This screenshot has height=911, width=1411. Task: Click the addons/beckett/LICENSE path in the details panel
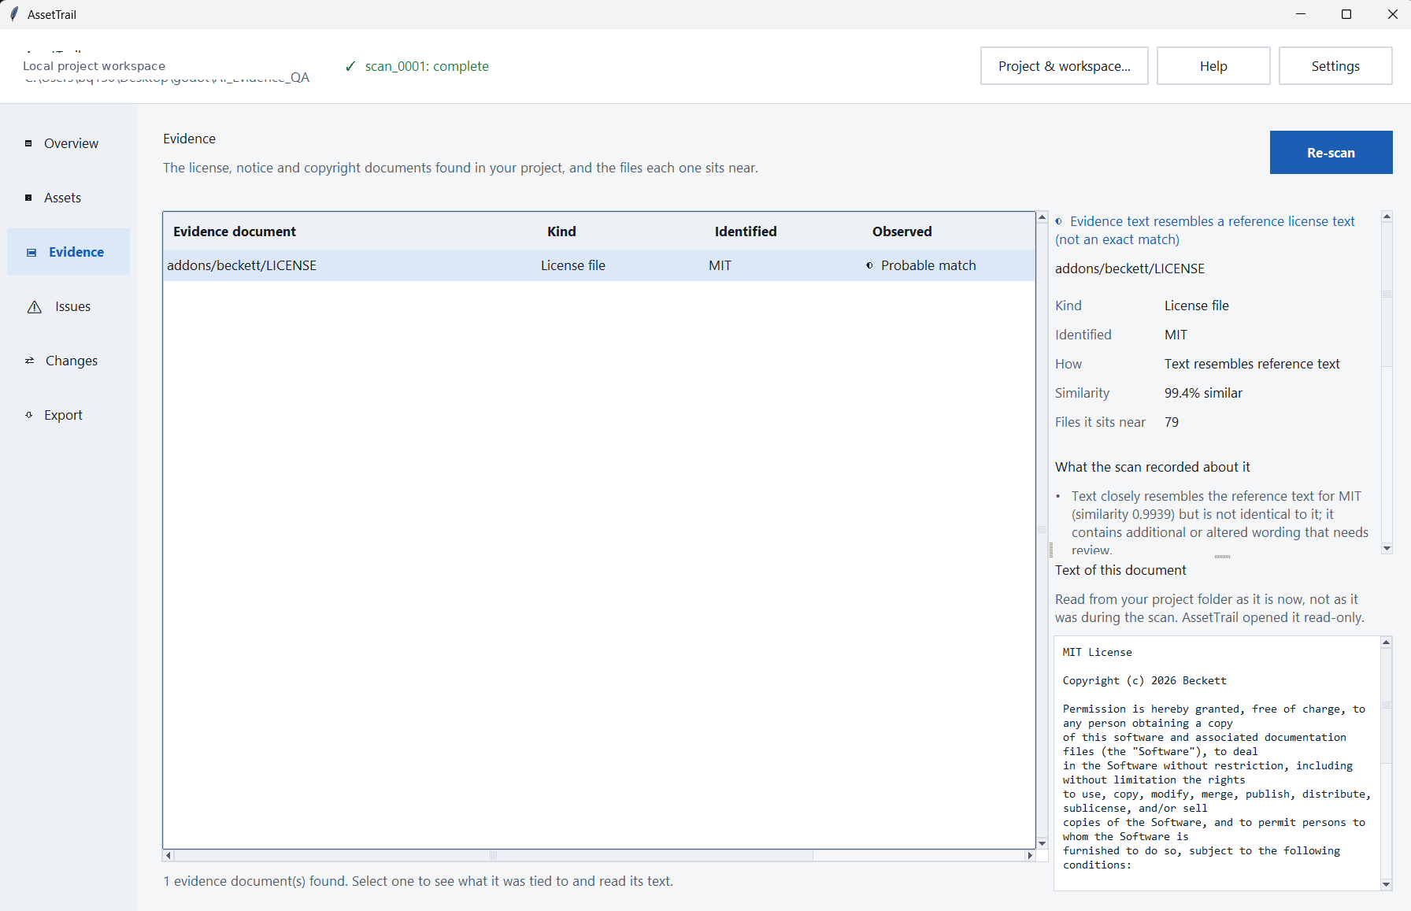pyautogui.click(x=1130, y=268)
